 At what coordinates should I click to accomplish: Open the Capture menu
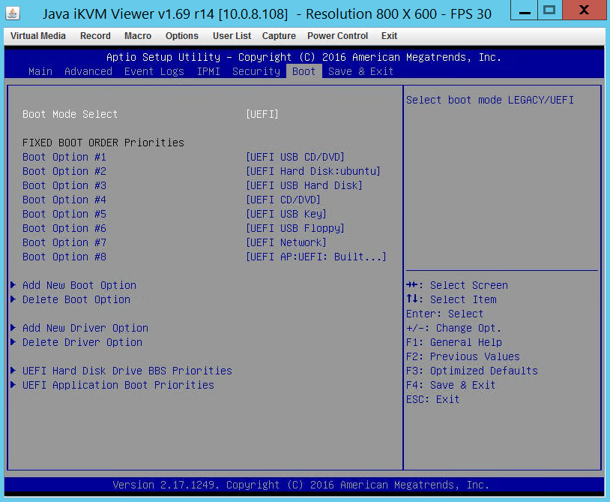click(x=279, y=36)
